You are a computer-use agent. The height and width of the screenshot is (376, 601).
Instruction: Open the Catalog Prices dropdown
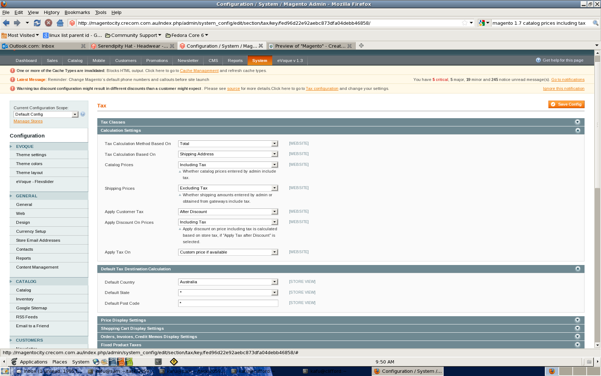tap(228, 165)
